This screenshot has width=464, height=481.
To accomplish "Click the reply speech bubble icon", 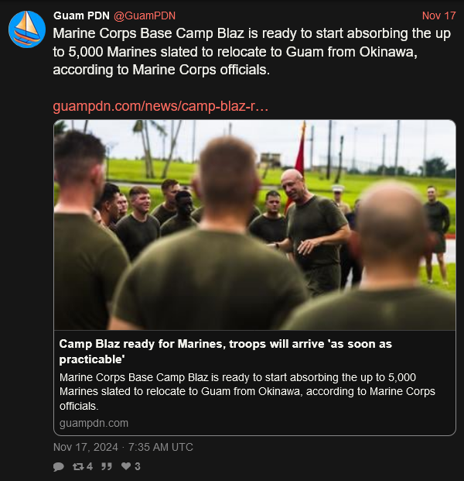I will [x=59, y=466].
